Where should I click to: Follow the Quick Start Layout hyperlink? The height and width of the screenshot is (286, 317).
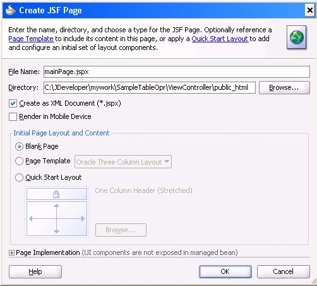click(x=220, y=39)
